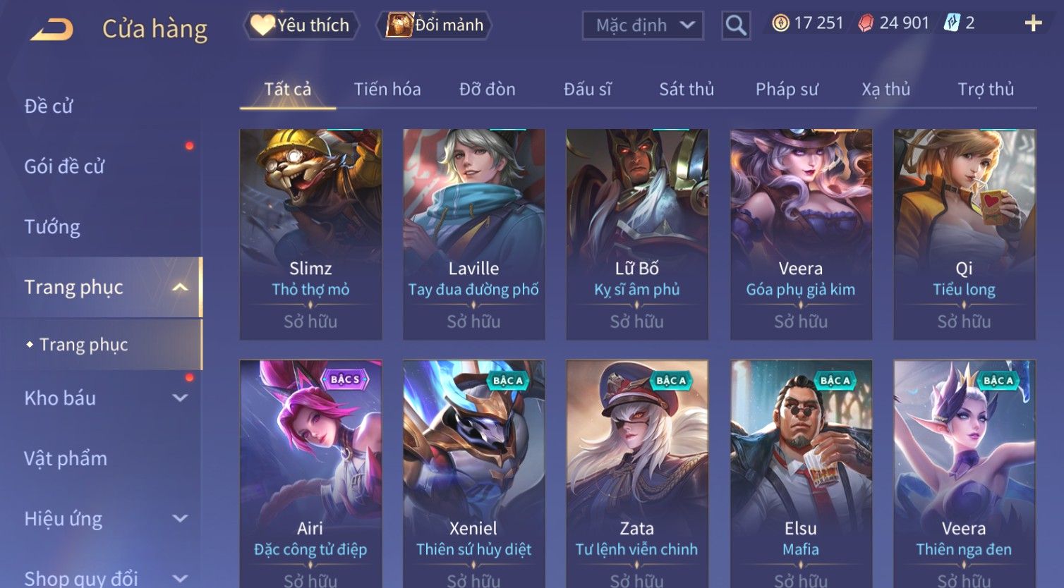Open the Mặc định sort dropdown
Screen dimensions: 1064x588
643,25
